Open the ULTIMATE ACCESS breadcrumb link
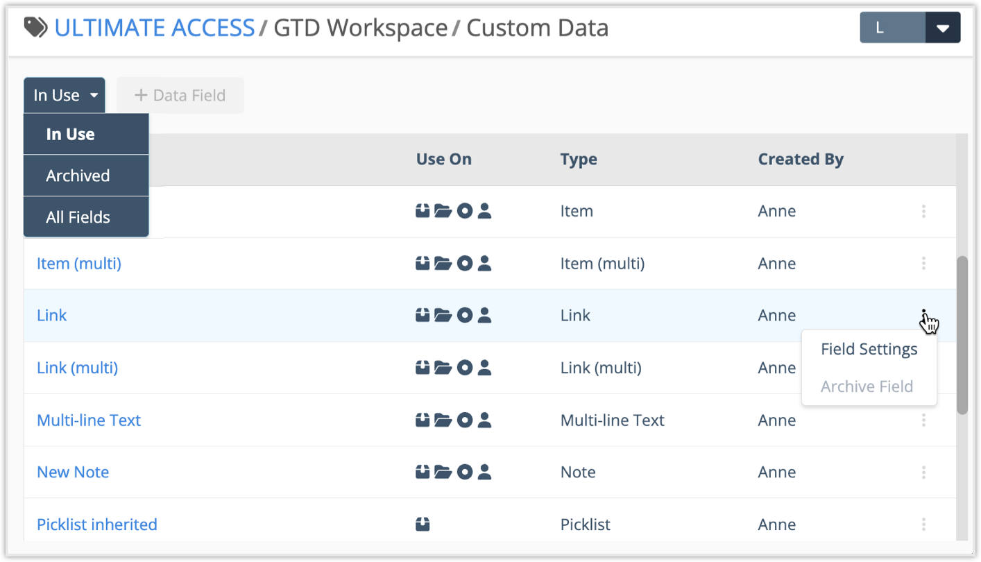This screenshot has width=981, height=562. click(154, 28)
